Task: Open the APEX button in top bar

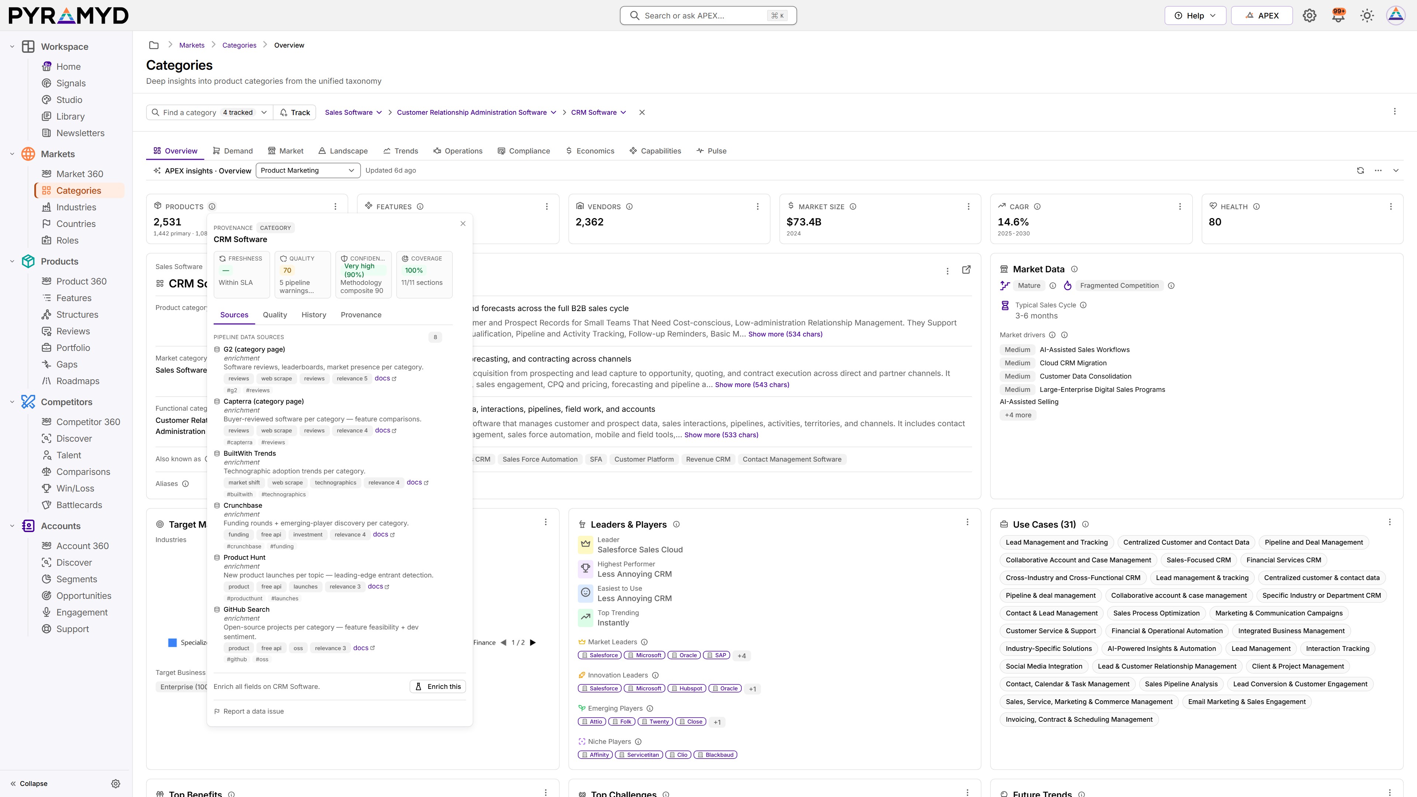Action: click(1262, 15)
